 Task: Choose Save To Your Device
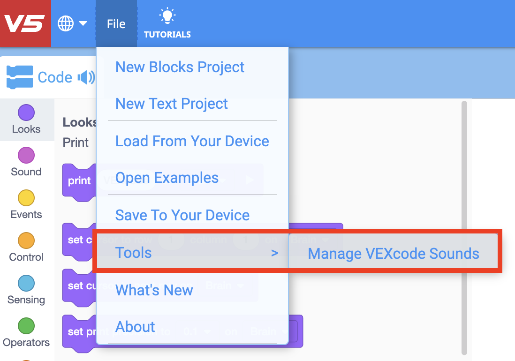182,215
